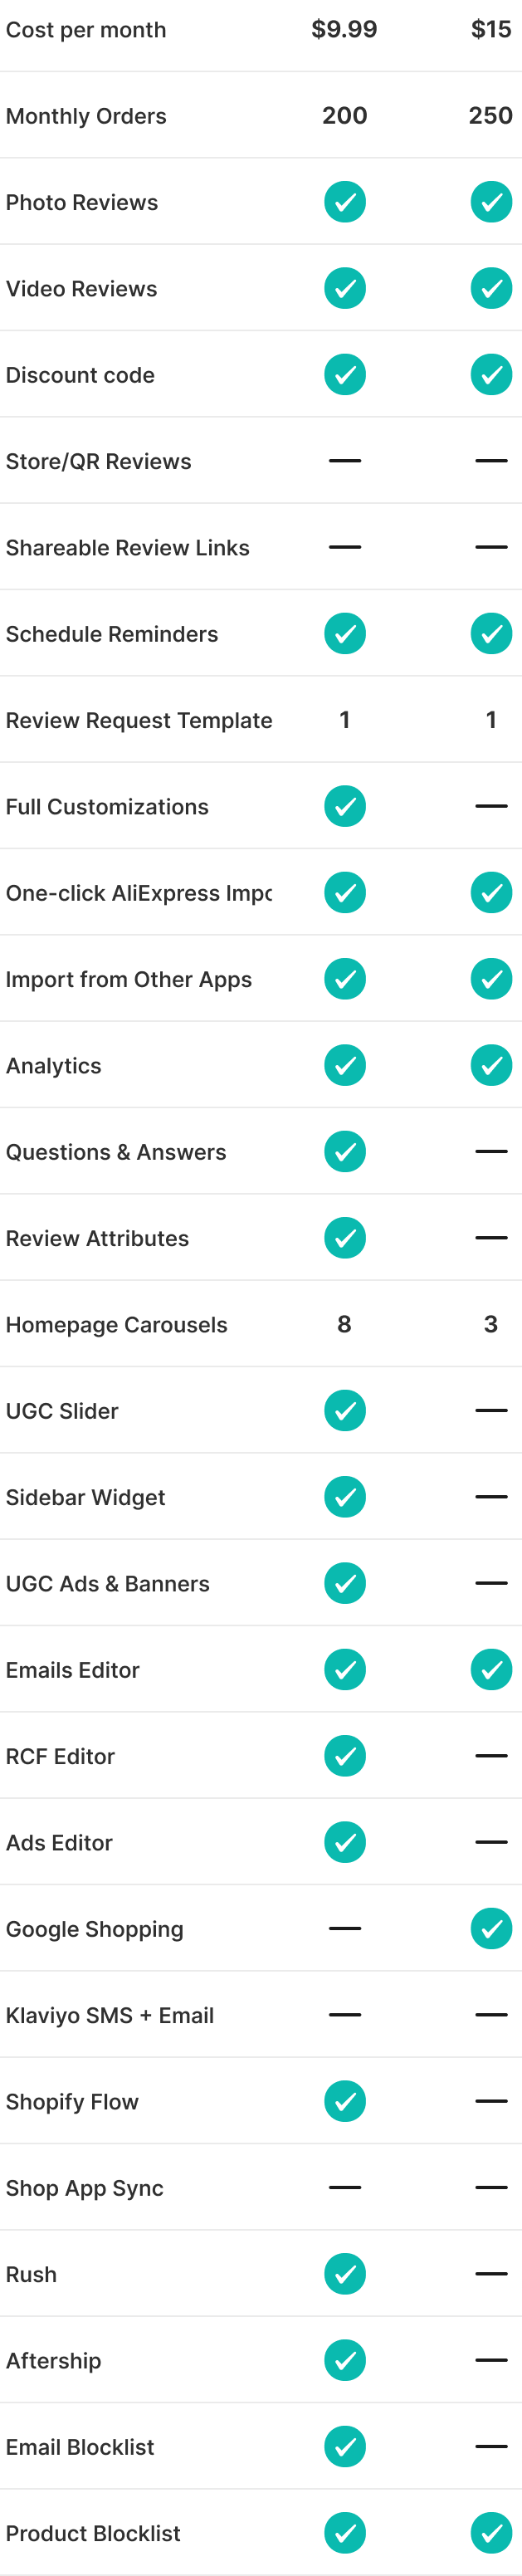Click the Rush row checkmark icon
The image size is (522, 2576).
[x=344, y=2273]
